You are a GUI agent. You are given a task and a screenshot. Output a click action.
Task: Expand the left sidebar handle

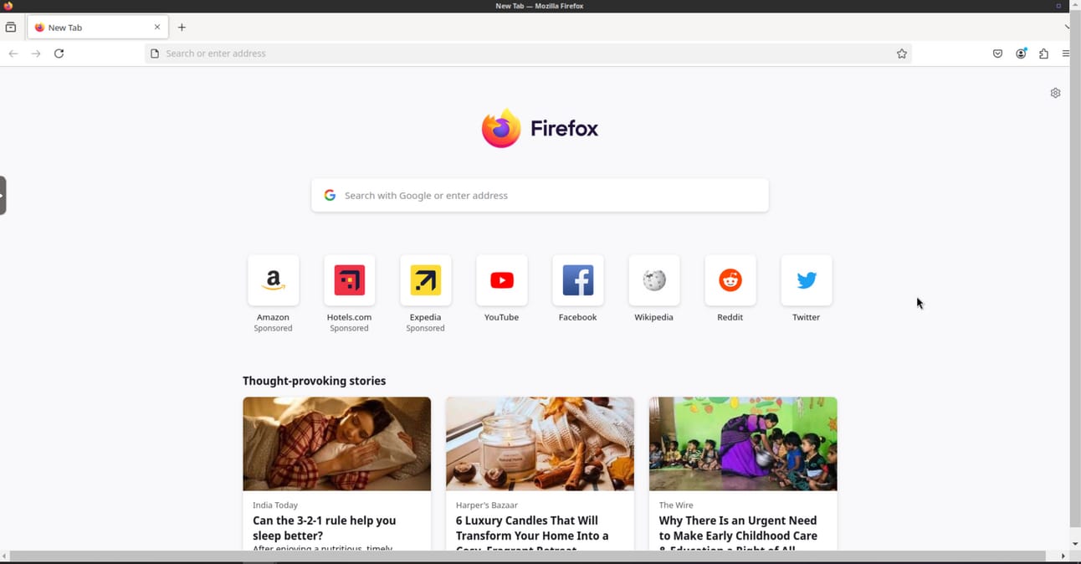point(3,195)
